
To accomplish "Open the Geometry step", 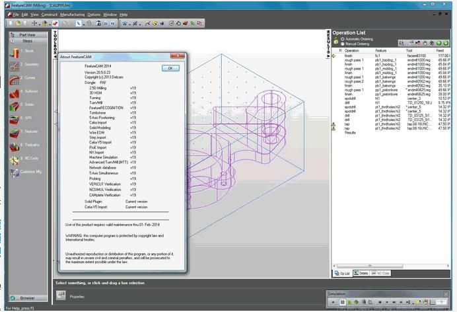I will coord(15,65).
